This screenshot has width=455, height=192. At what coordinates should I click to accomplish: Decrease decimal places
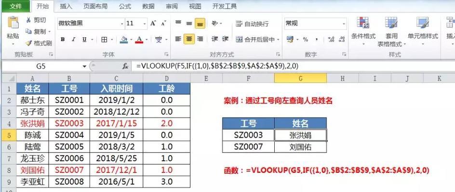click(x=342, y=39)
